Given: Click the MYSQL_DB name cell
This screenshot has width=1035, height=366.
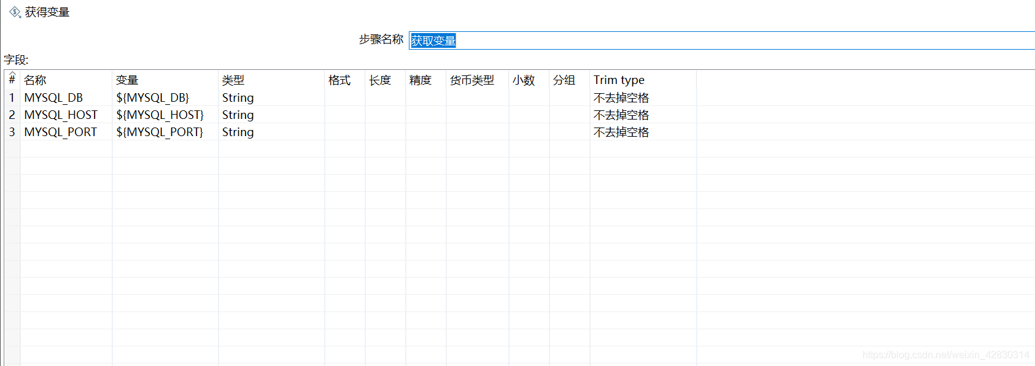Looking at the screenshot, I should (66, 97).
